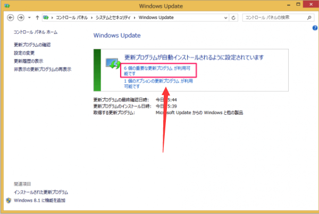Screen dimensions: 319x214
Task: Maximize the Windows Update window
Action: (298, 4)
